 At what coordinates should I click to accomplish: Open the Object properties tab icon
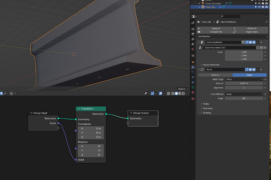point(193,62)
